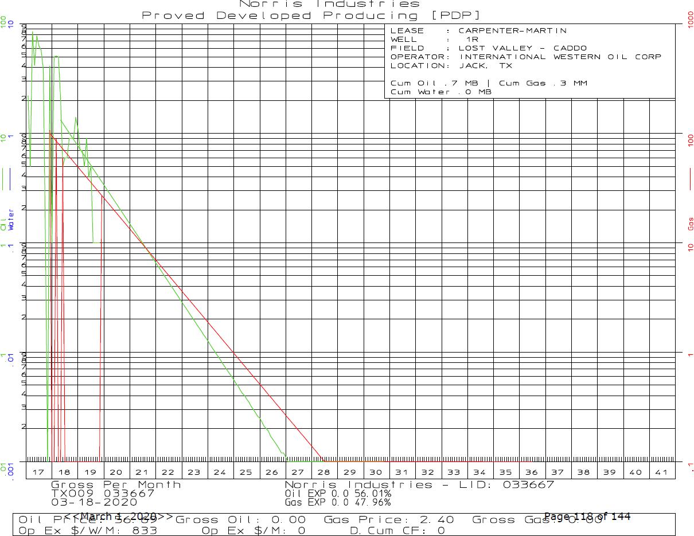Select the Oil EXP 0.0 56.01% text
Viewport: 694px width, 536px height.
point(338,493)
